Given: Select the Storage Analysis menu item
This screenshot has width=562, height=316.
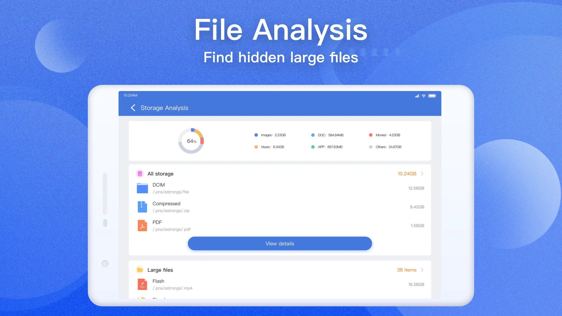Looking at the screenshot, I should click(x=165, y=108).
